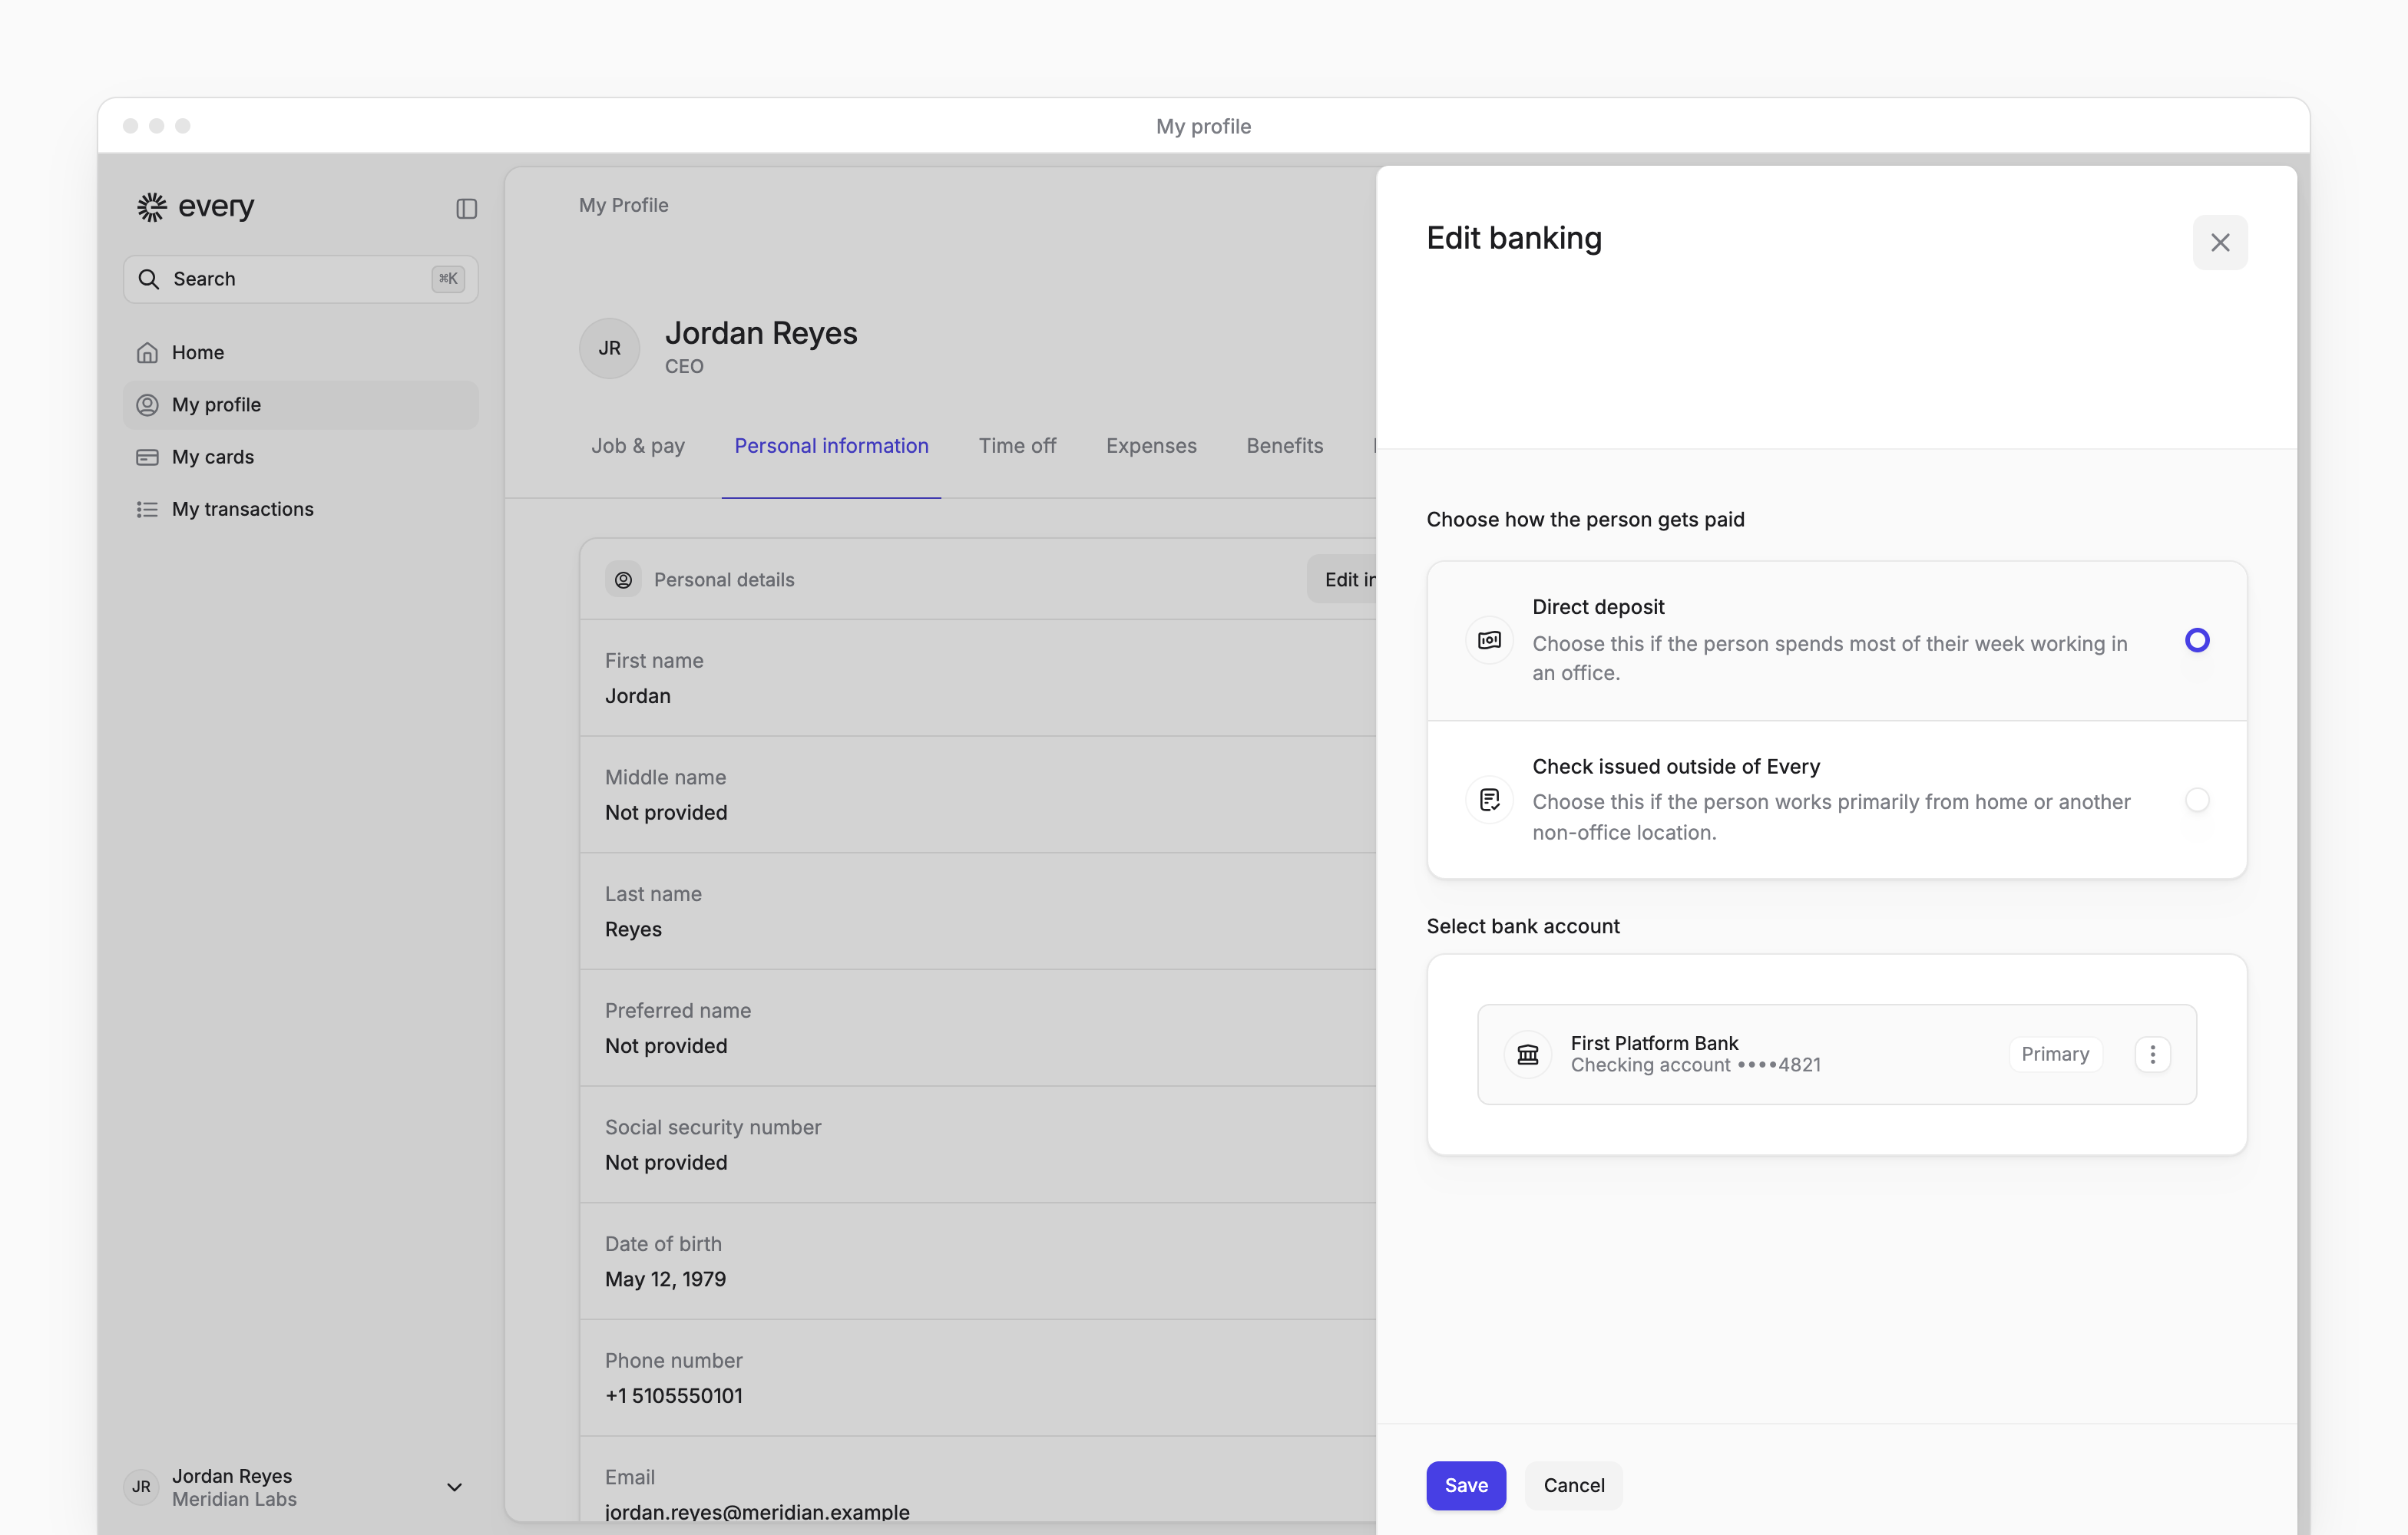Click the Cancel button

(1573, 1485)
